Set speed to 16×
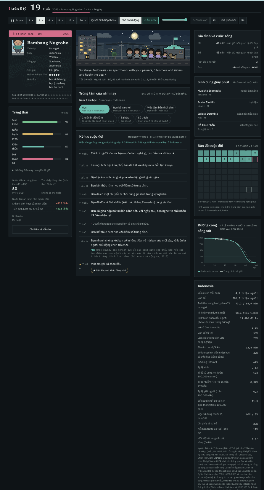Viewport: 264px width, 490px height. 83,20
